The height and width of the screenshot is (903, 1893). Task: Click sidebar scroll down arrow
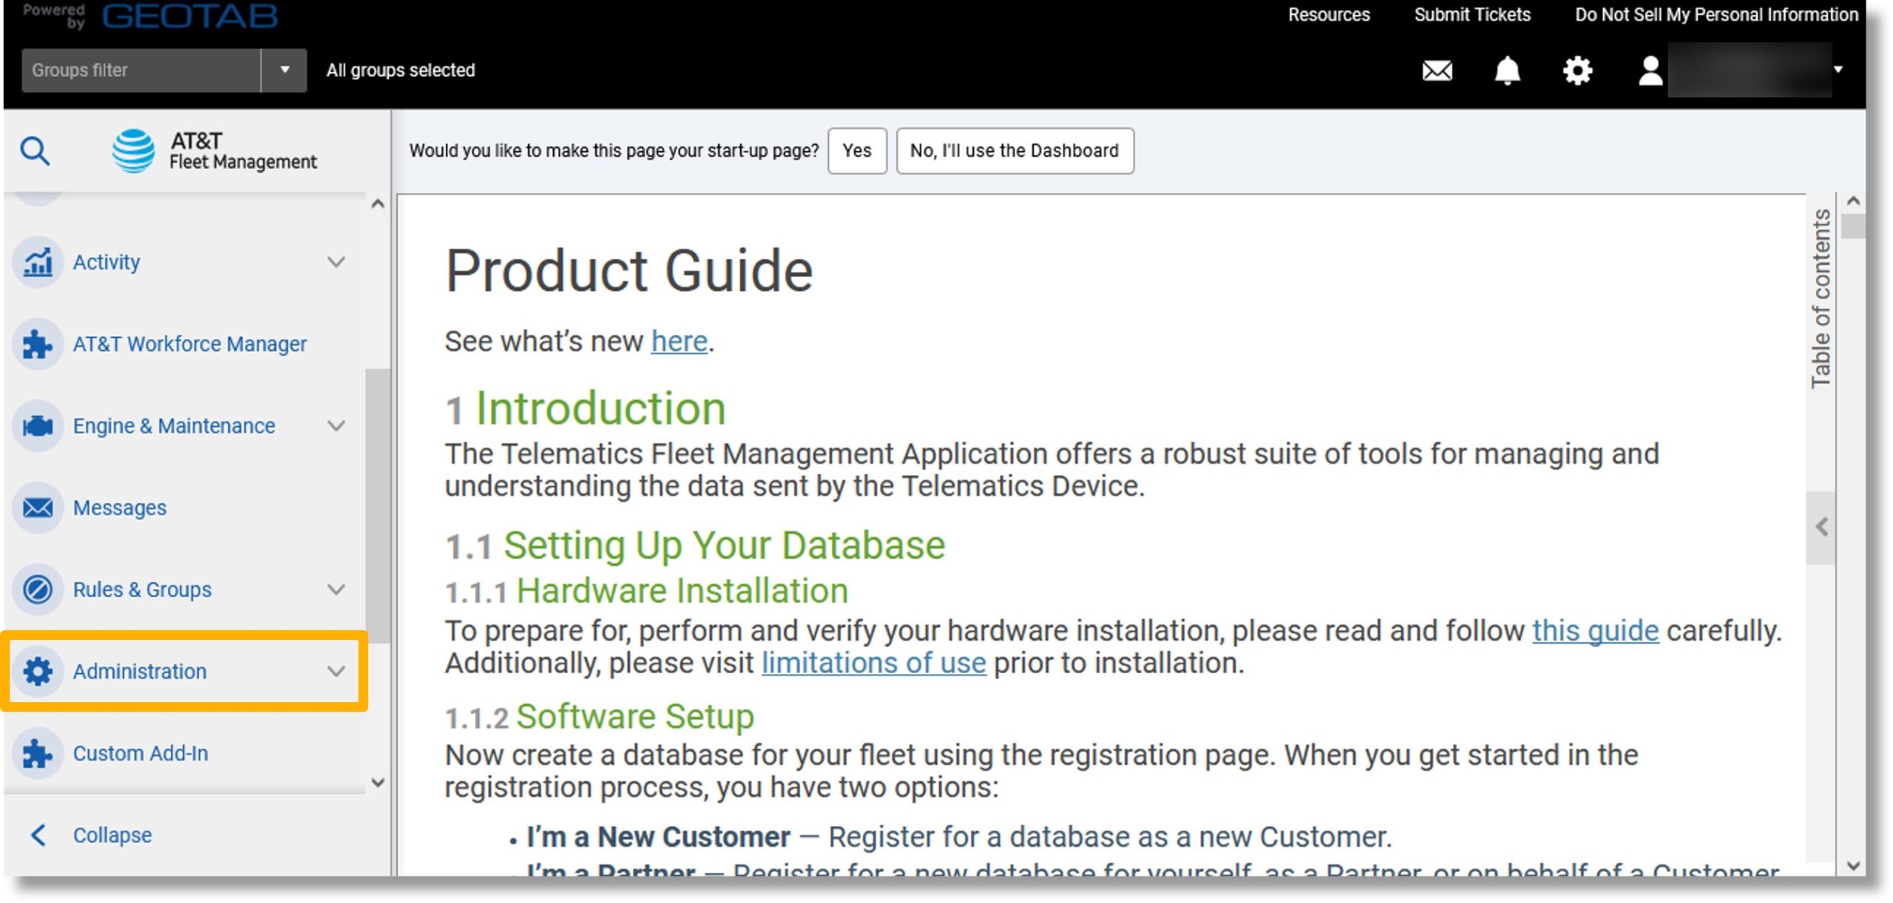tap(378, 783)
